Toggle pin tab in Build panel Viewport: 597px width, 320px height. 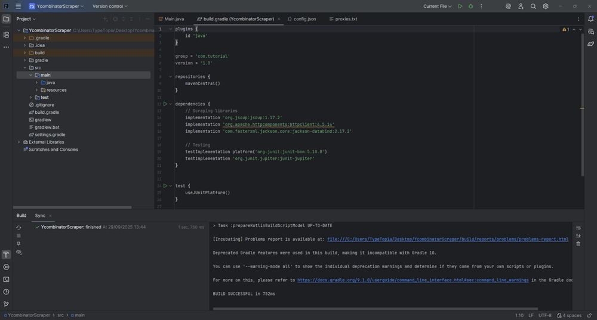coord(19,244)
